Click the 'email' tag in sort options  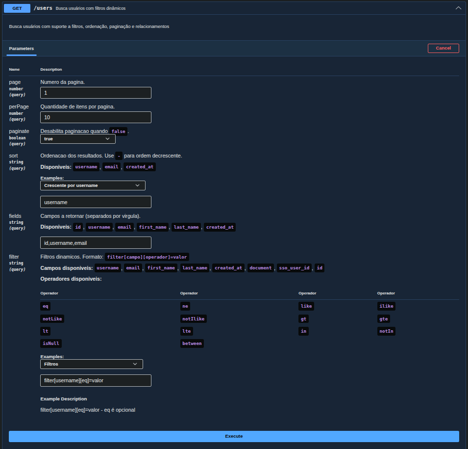111,167
